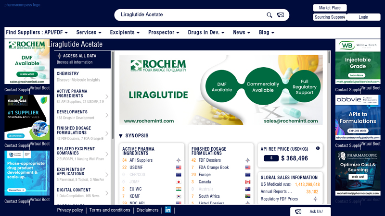Click the Access All Data star icon
The height and width of the screenshot is (216, 385).
[x=59, y=56]
